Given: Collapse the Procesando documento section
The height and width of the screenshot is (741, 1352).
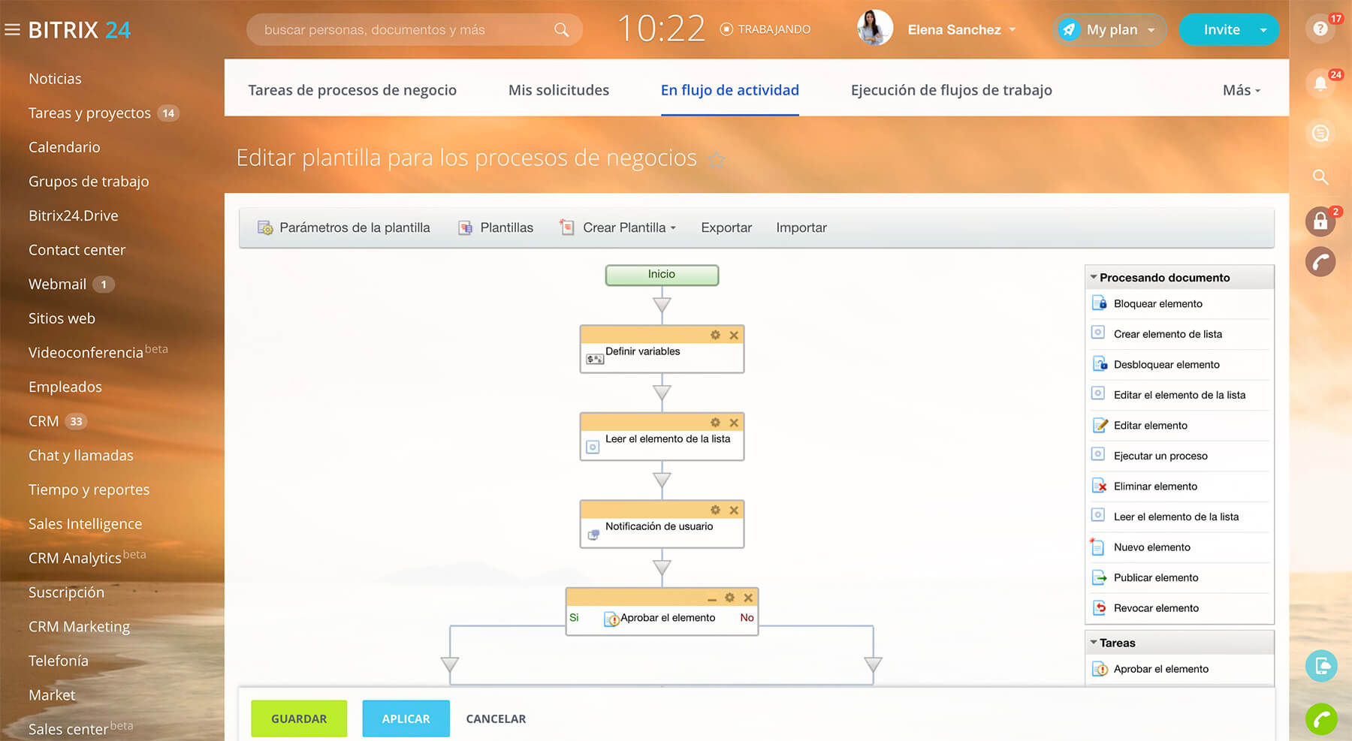Looking at the screenshot, I should coord(1094,277).
